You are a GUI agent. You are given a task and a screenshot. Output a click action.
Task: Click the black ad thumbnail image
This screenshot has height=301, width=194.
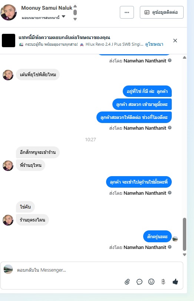point(9,41)
